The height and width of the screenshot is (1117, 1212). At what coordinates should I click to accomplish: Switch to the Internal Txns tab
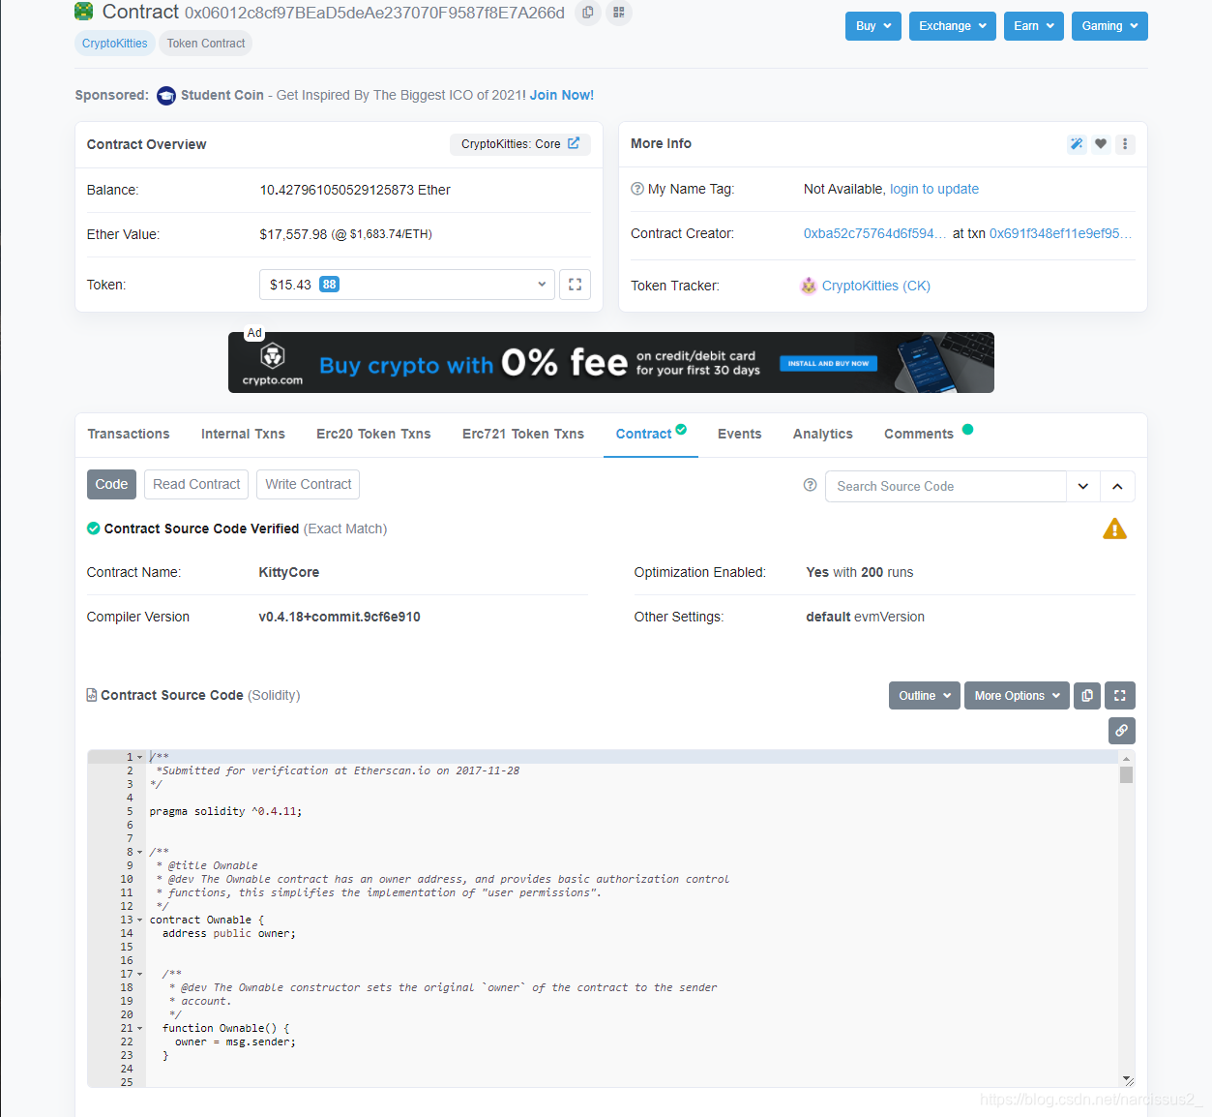pyautogui.click(x=243, y=434)
